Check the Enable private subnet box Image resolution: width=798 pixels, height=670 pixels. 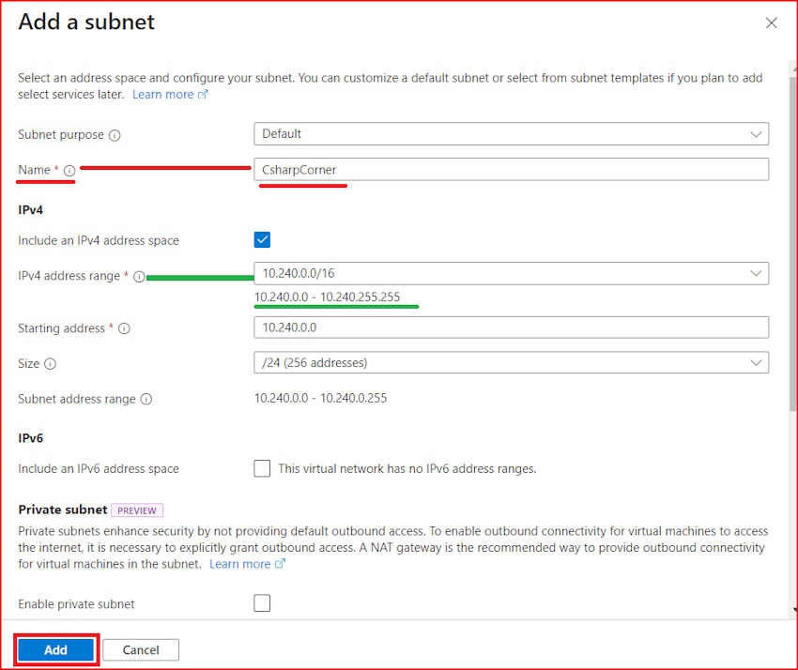pos(262,603)
